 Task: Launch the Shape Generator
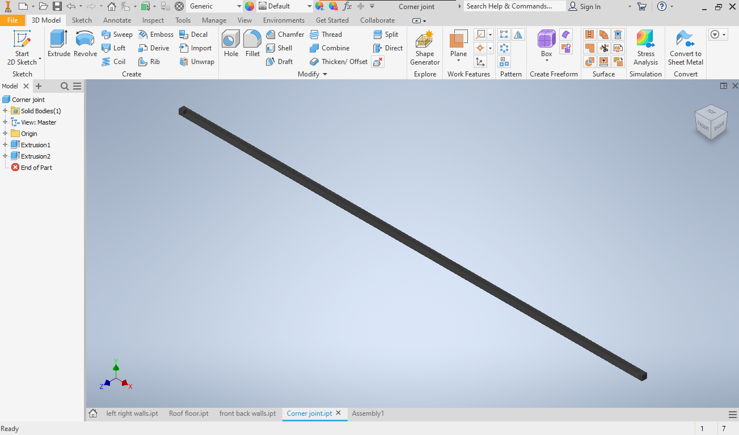(x=425, y=48)
